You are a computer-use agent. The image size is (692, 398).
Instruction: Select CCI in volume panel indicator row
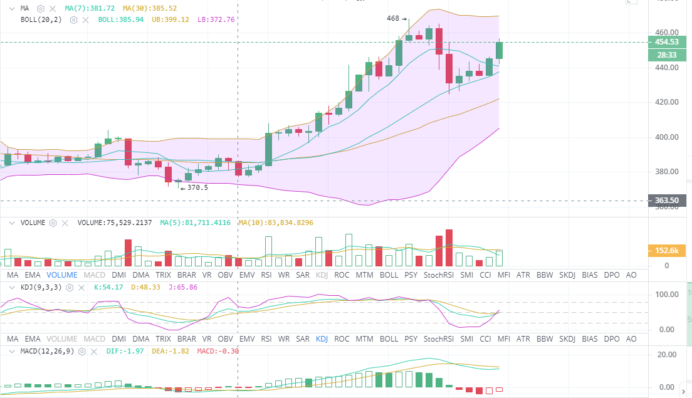485,275
